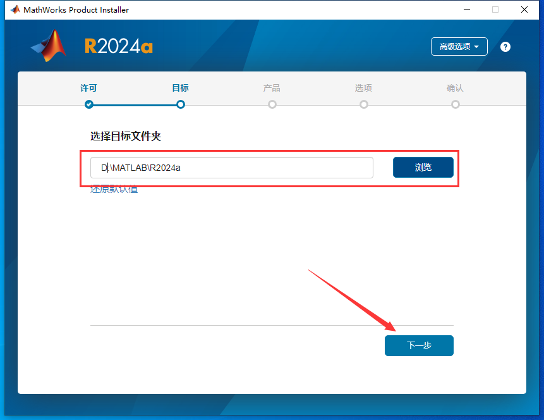The height and width of the screenshot is (420, 544).
Task: Select the 许可 step label
Action: point(88,88)
